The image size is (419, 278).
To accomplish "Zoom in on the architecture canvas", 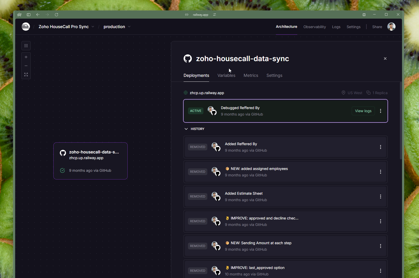I will pyautogui.click(x=26, y=57).
